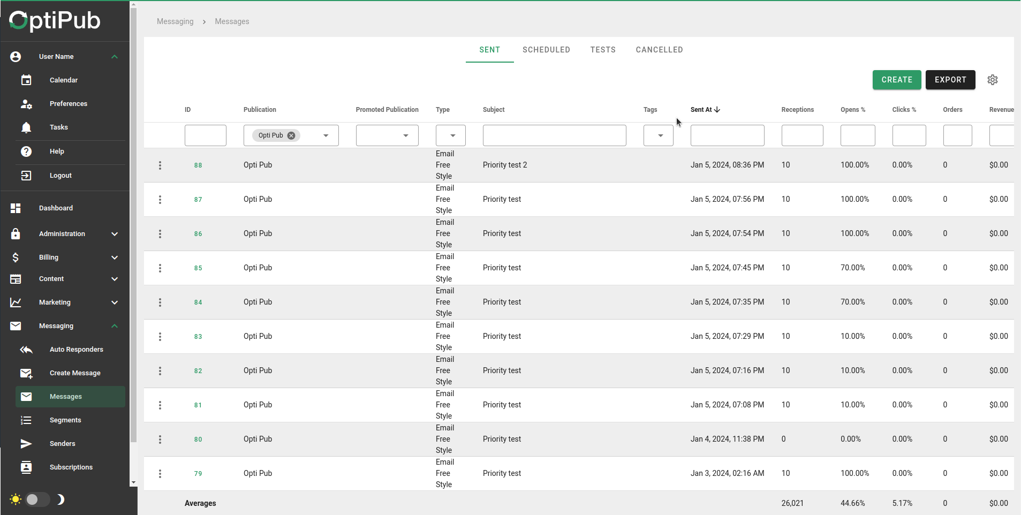Click the Preferences person-gear icon
Screen dimensions: 1021x515
[26, 104]
